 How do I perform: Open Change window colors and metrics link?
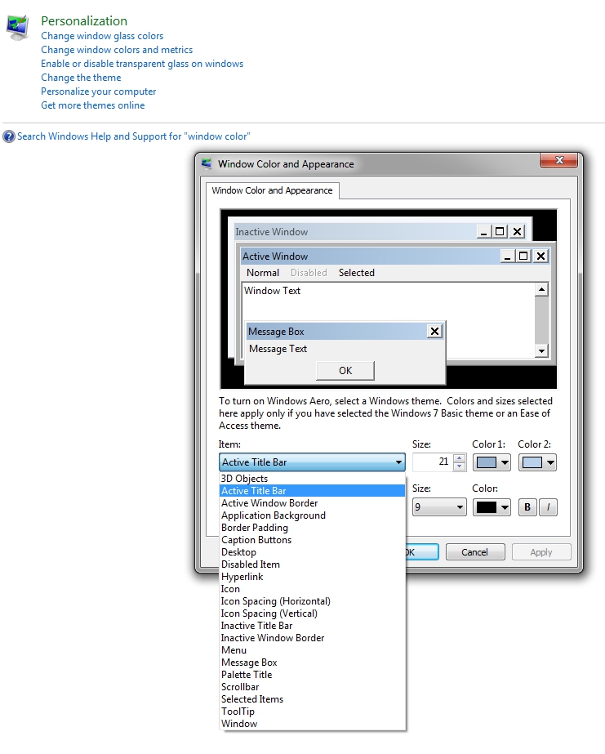point(117,50)
